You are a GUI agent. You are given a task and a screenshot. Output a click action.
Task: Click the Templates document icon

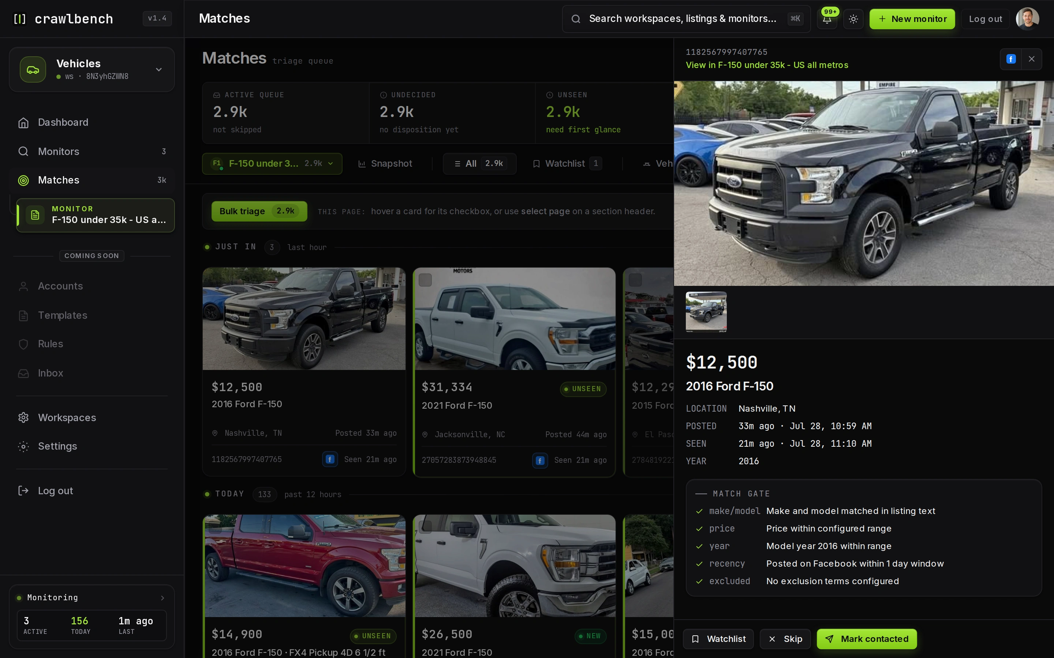(23, 315)
